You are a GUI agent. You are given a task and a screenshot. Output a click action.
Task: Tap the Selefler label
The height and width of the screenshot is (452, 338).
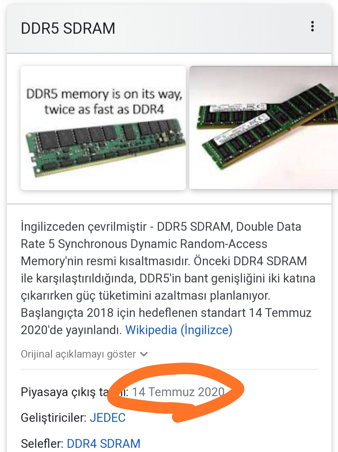[42, 444]
